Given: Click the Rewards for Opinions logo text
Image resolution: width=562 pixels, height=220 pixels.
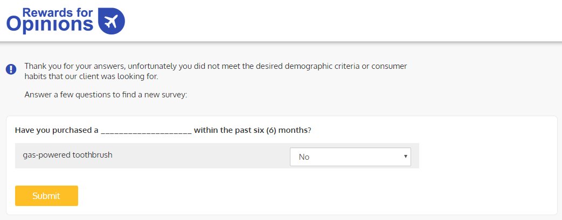Looking at the screenshot, I should click(50, 20).
